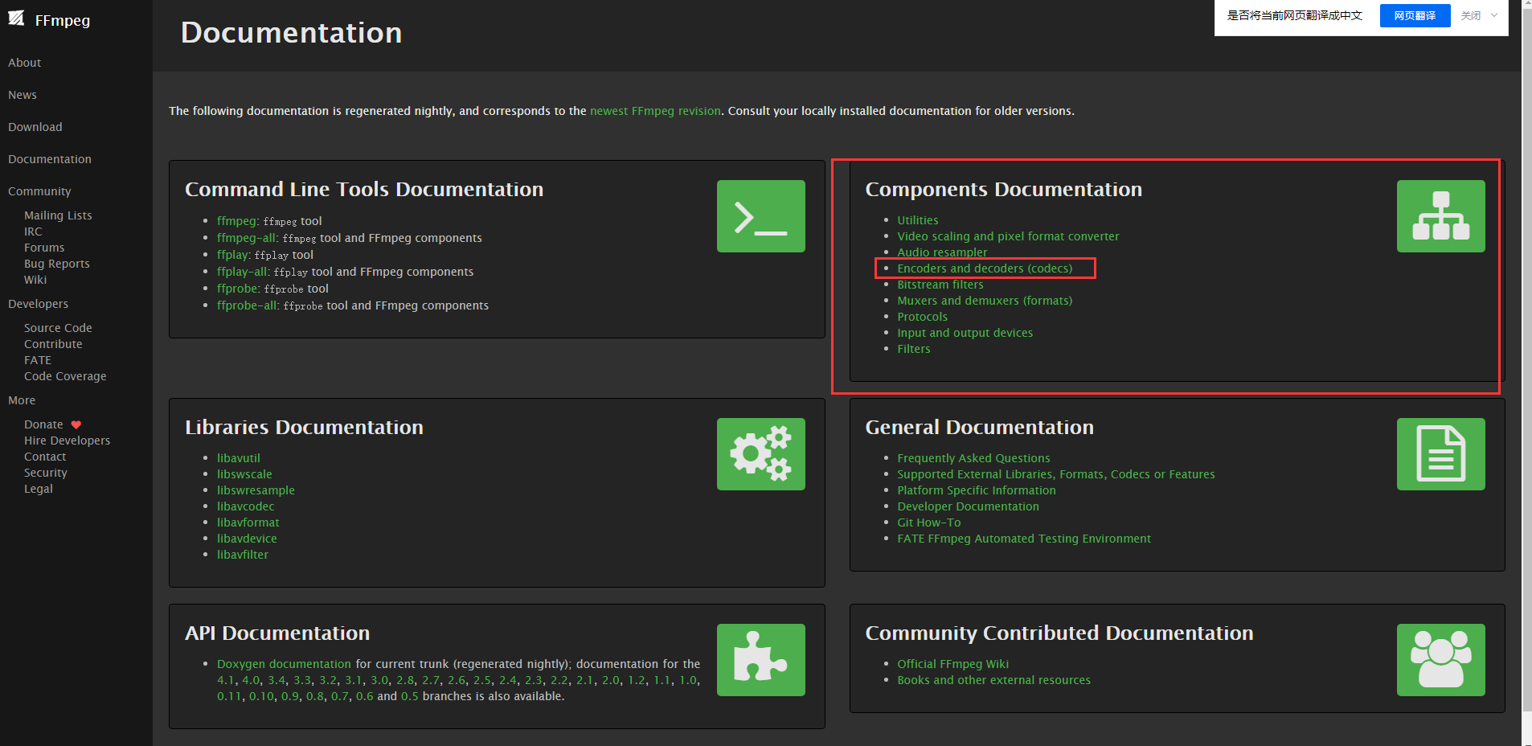Click the Donate sidebar link
This screenshot has width=1532, height=746.
tap(43, 424)
